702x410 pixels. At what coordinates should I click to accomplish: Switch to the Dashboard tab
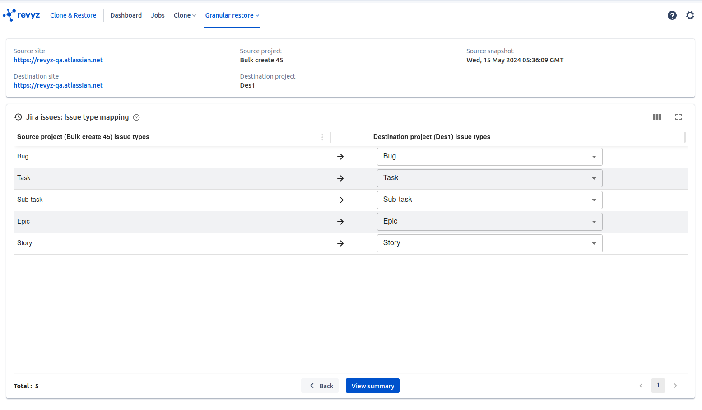point(126,15)
